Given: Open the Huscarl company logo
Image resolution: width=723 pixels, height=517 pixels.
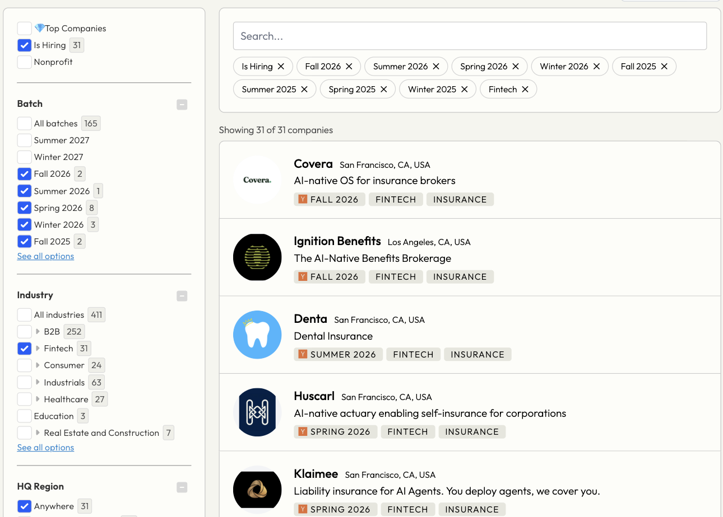Looking at the screenshot, I should pyautogui.click(x=257, y=412).
